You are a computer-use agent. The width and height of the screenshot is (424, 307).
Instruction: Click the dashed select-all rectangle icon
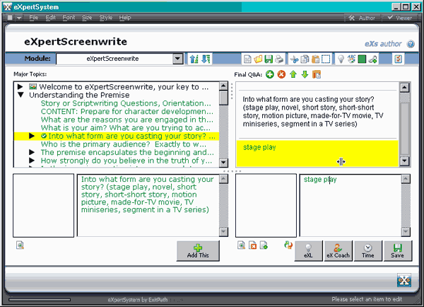pyautogui.click(x=326, y=59)
